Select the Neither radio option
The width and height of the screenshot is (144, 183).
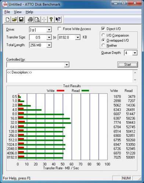click(x=103, y=45)
